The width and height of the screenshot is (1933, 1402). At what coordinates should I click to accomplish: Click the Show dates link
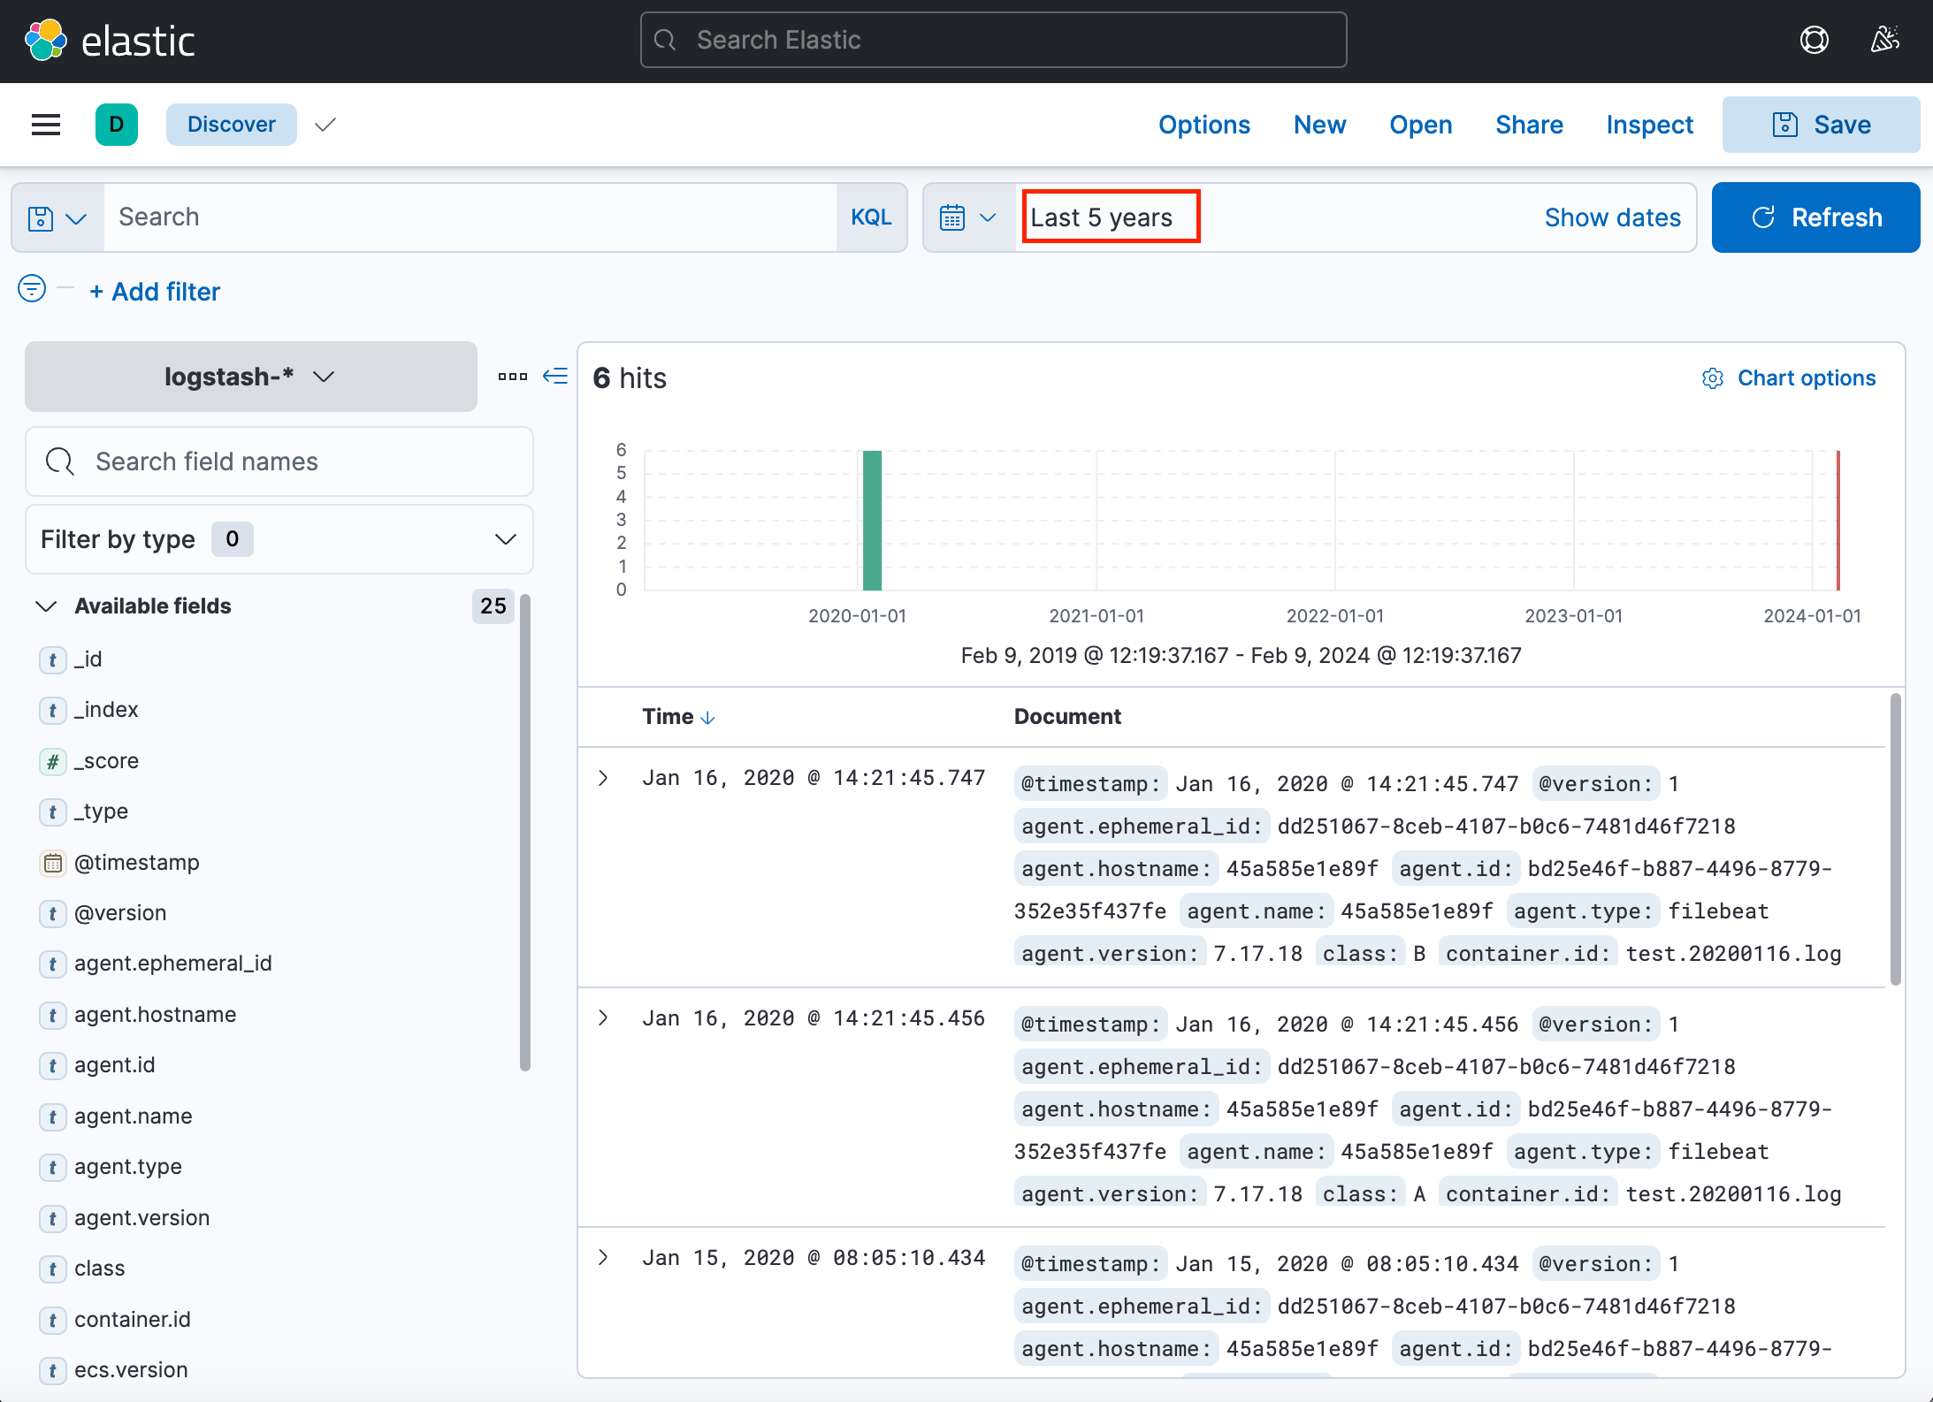click(x=1612, y=217)
